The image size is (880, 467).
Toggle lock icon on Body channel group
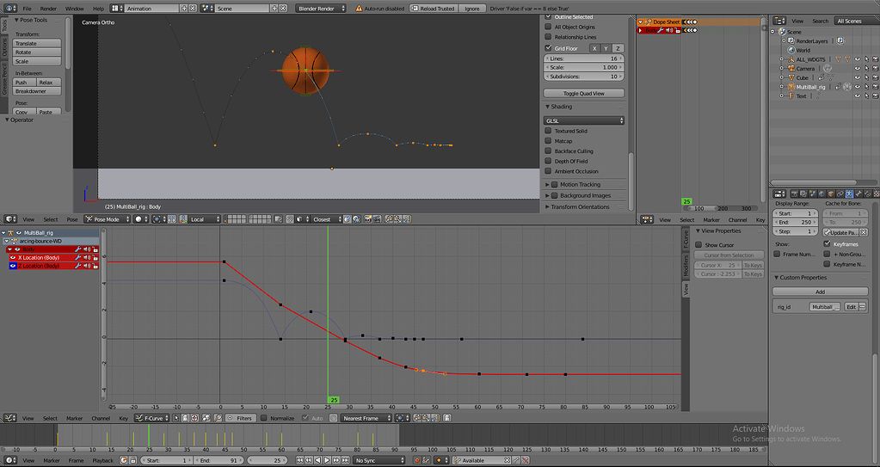(95, 249)
